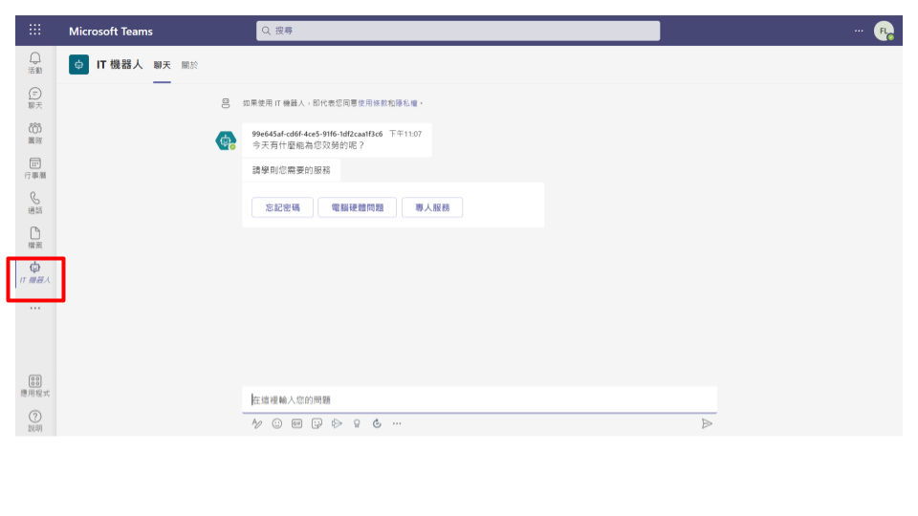Open the 隱私權 privacy link
918x516 pixels.
406,103
